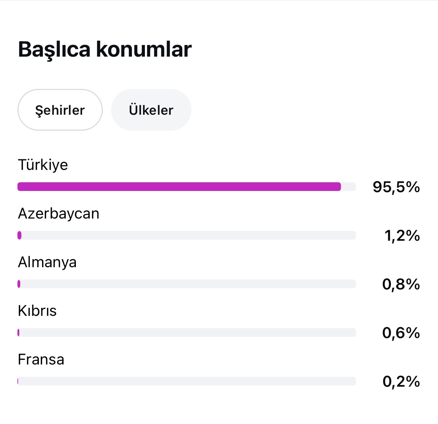
Task: Click the purple filled part of Türkiye bar
Action: pos(179,187)
